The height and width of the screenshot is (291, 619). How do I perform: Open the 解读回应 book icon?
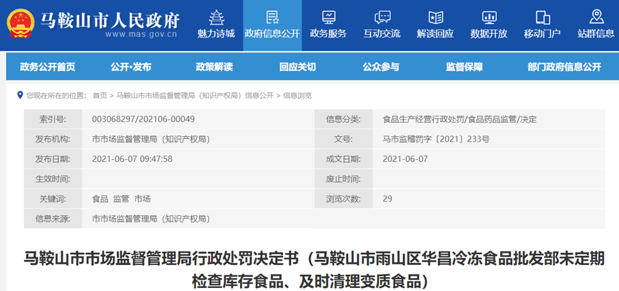point(435,16)
